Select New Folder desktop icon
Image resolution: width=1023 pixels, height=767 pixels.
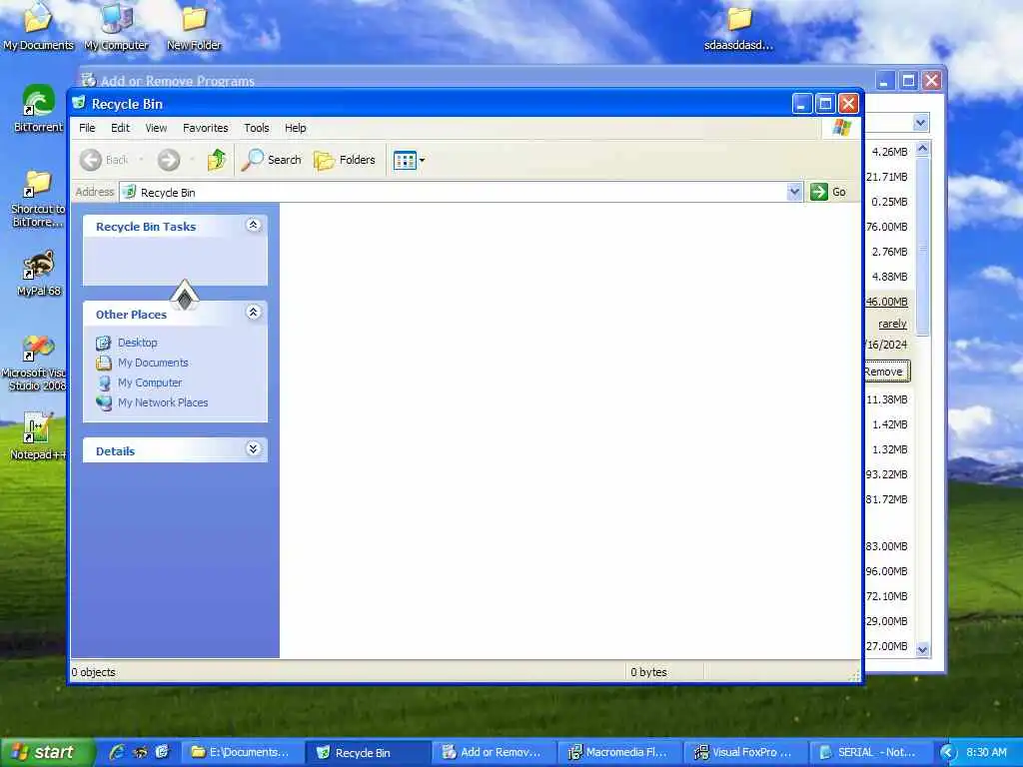pos(194,26)
